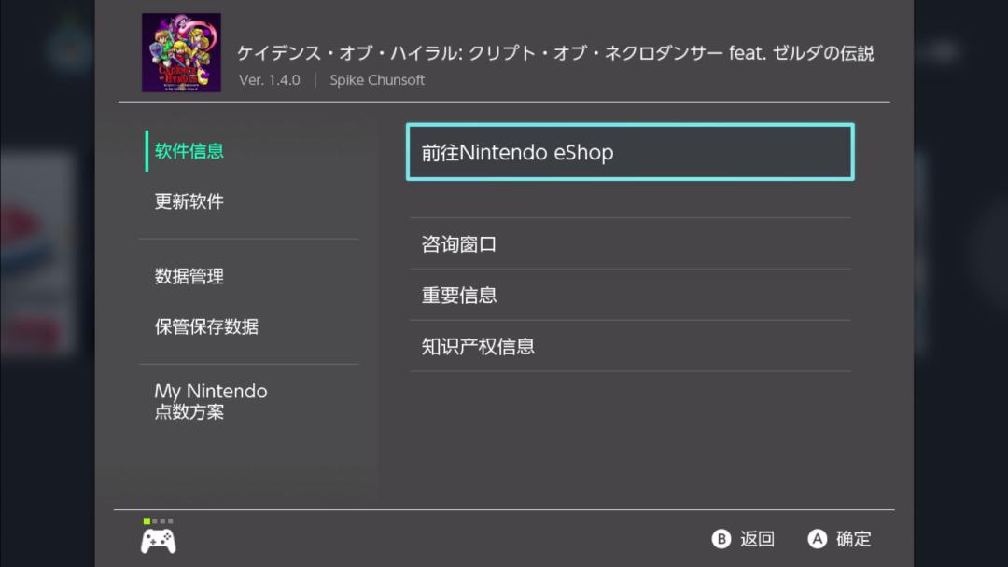Select the game artwork thumbnail at top left
Screen dimensions: 1008x567
[181, 51]
